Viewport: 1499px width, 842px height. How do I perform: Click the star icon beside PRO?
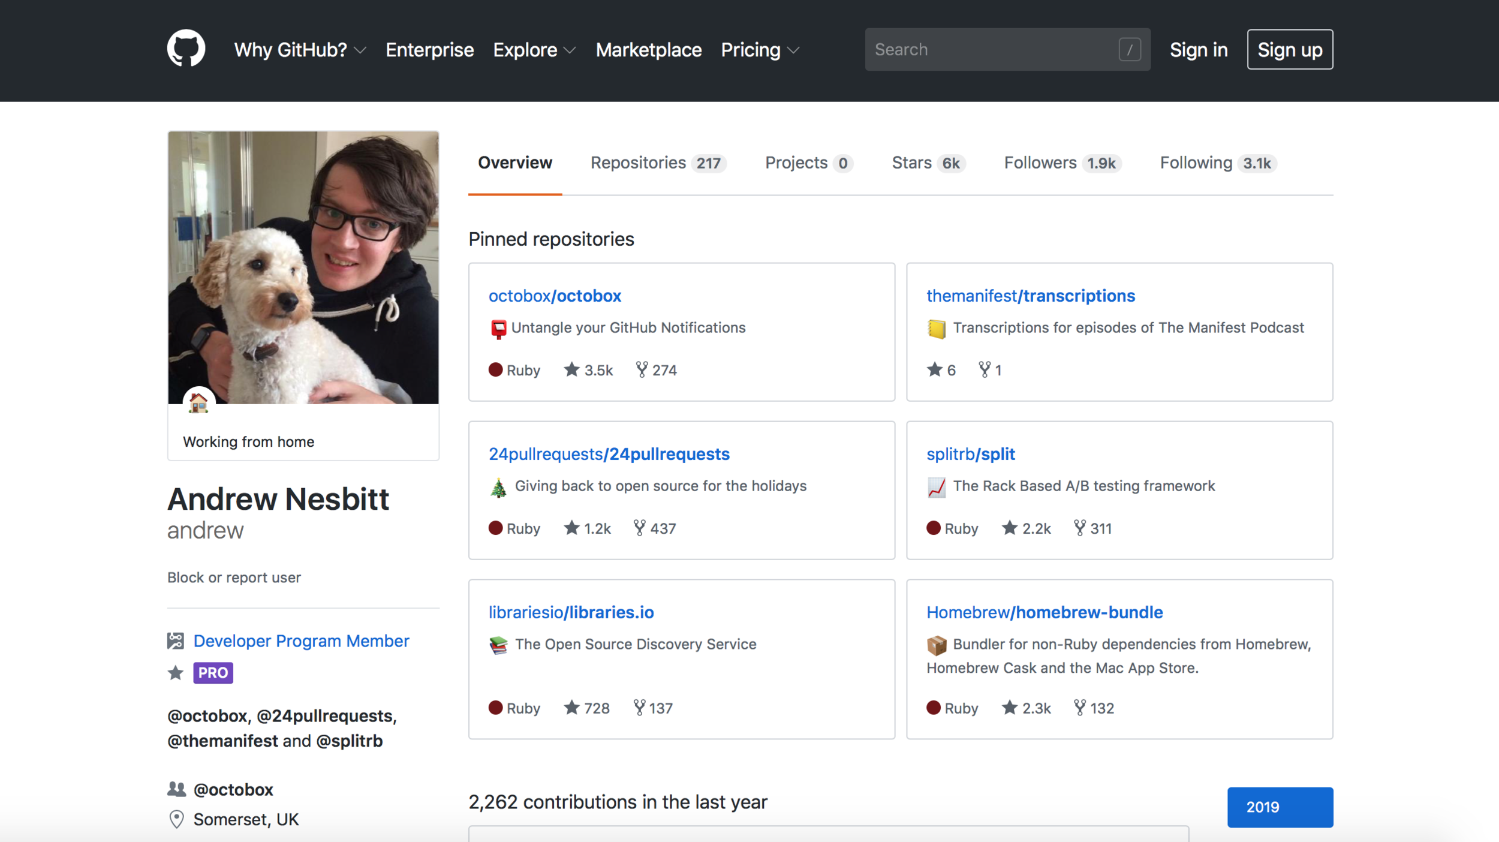tap(176, 673)
